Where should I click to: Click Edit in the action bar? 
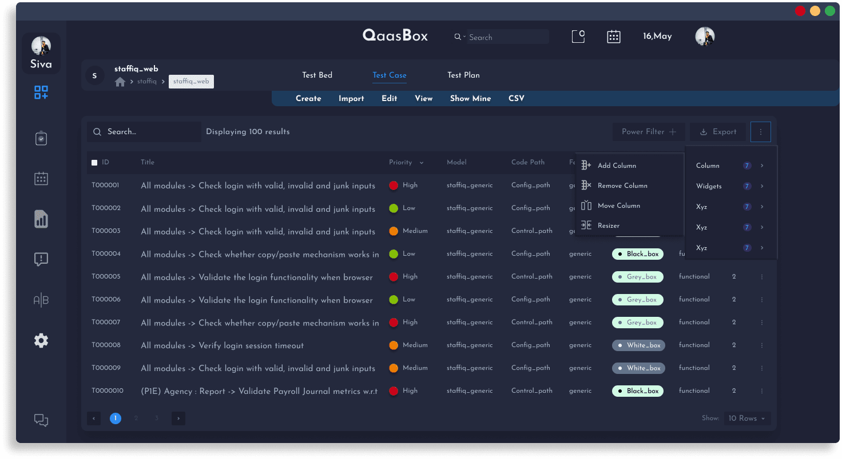pyautogui.click(x=390, y=99)
